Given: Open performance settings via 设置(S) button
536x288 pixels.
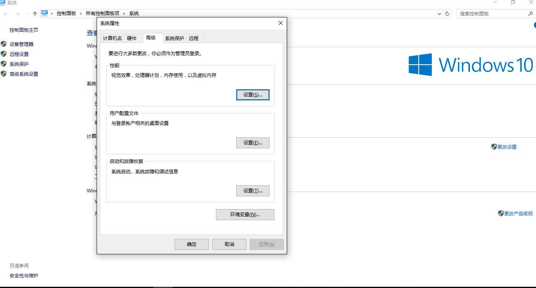Looking at the screenshot, I should click(253, 94).
